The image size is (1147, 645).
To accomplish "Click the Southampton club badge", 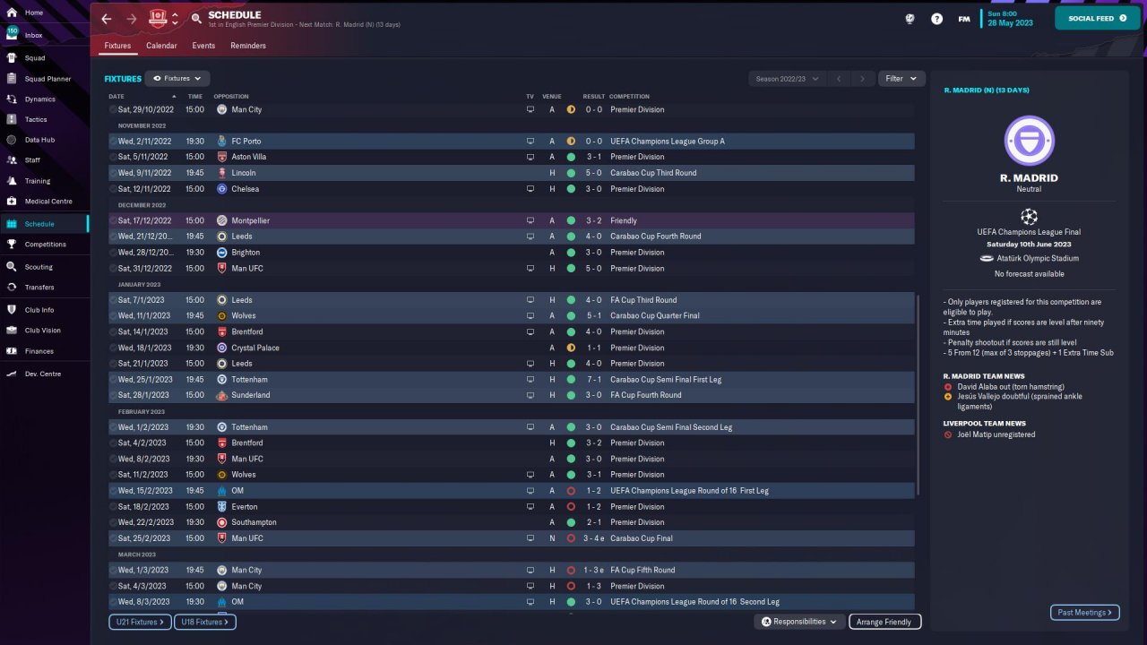I will click(222, 522).
